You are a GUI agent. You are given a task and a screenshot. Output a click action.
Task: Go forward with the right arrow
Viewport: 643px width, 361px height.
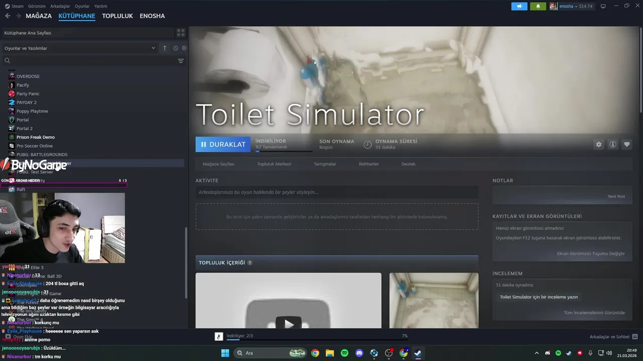pyautogui.click(x=19, y=16)
